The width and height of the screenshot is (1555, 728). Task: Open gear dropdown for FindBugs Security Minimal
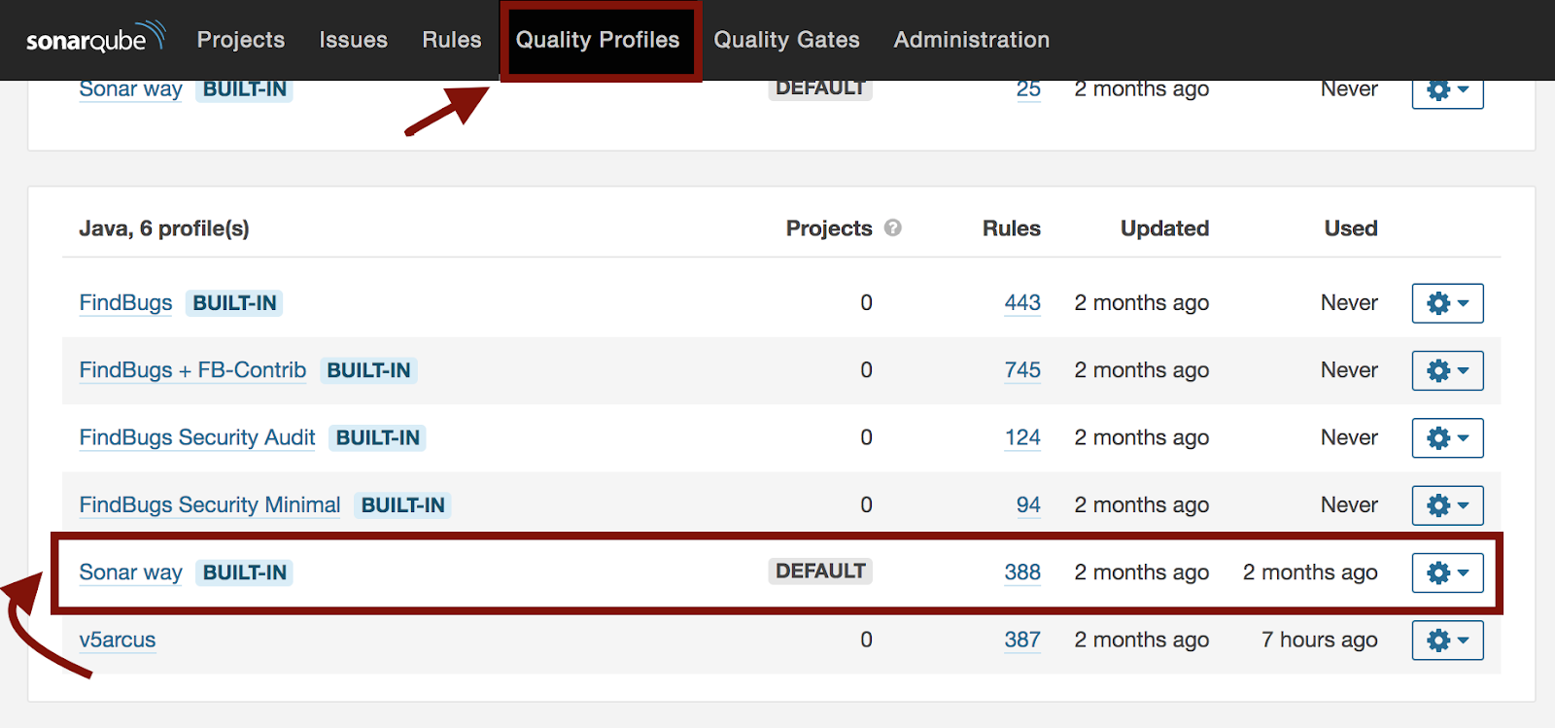click(x=1447, y=505)
